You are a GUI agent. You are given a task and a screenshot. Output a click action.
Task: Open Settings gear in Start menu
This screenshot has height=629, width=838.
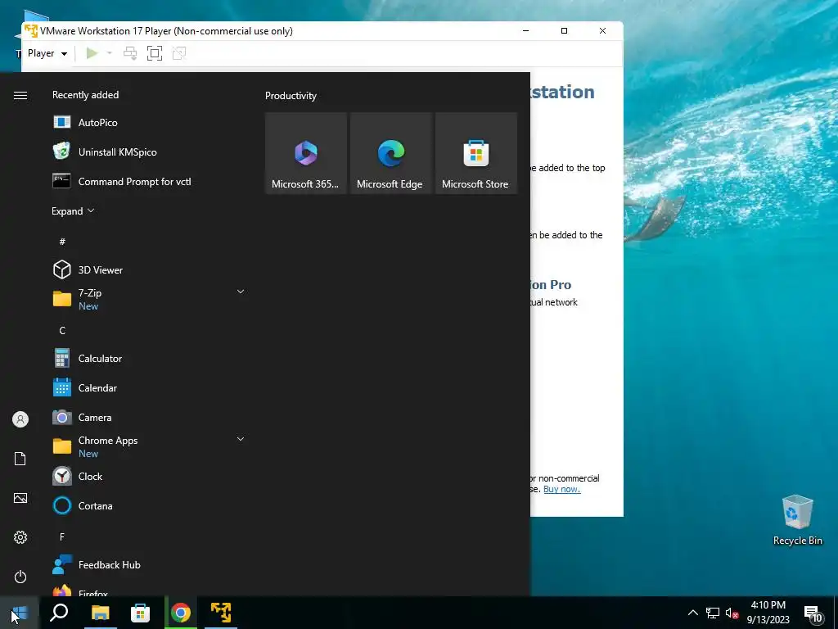20,537
